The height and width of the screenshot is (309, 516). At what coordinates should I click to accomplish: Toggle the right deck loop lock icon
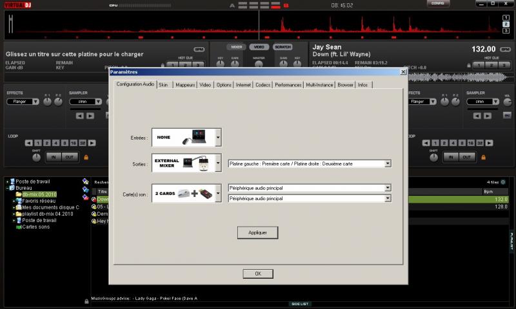483,157
